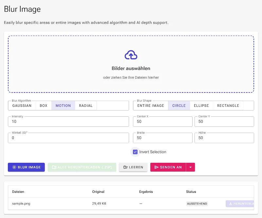This screenshot has height=218, width=262.
Task: Select the Radial blur algorithm
Action: (86, 106)
